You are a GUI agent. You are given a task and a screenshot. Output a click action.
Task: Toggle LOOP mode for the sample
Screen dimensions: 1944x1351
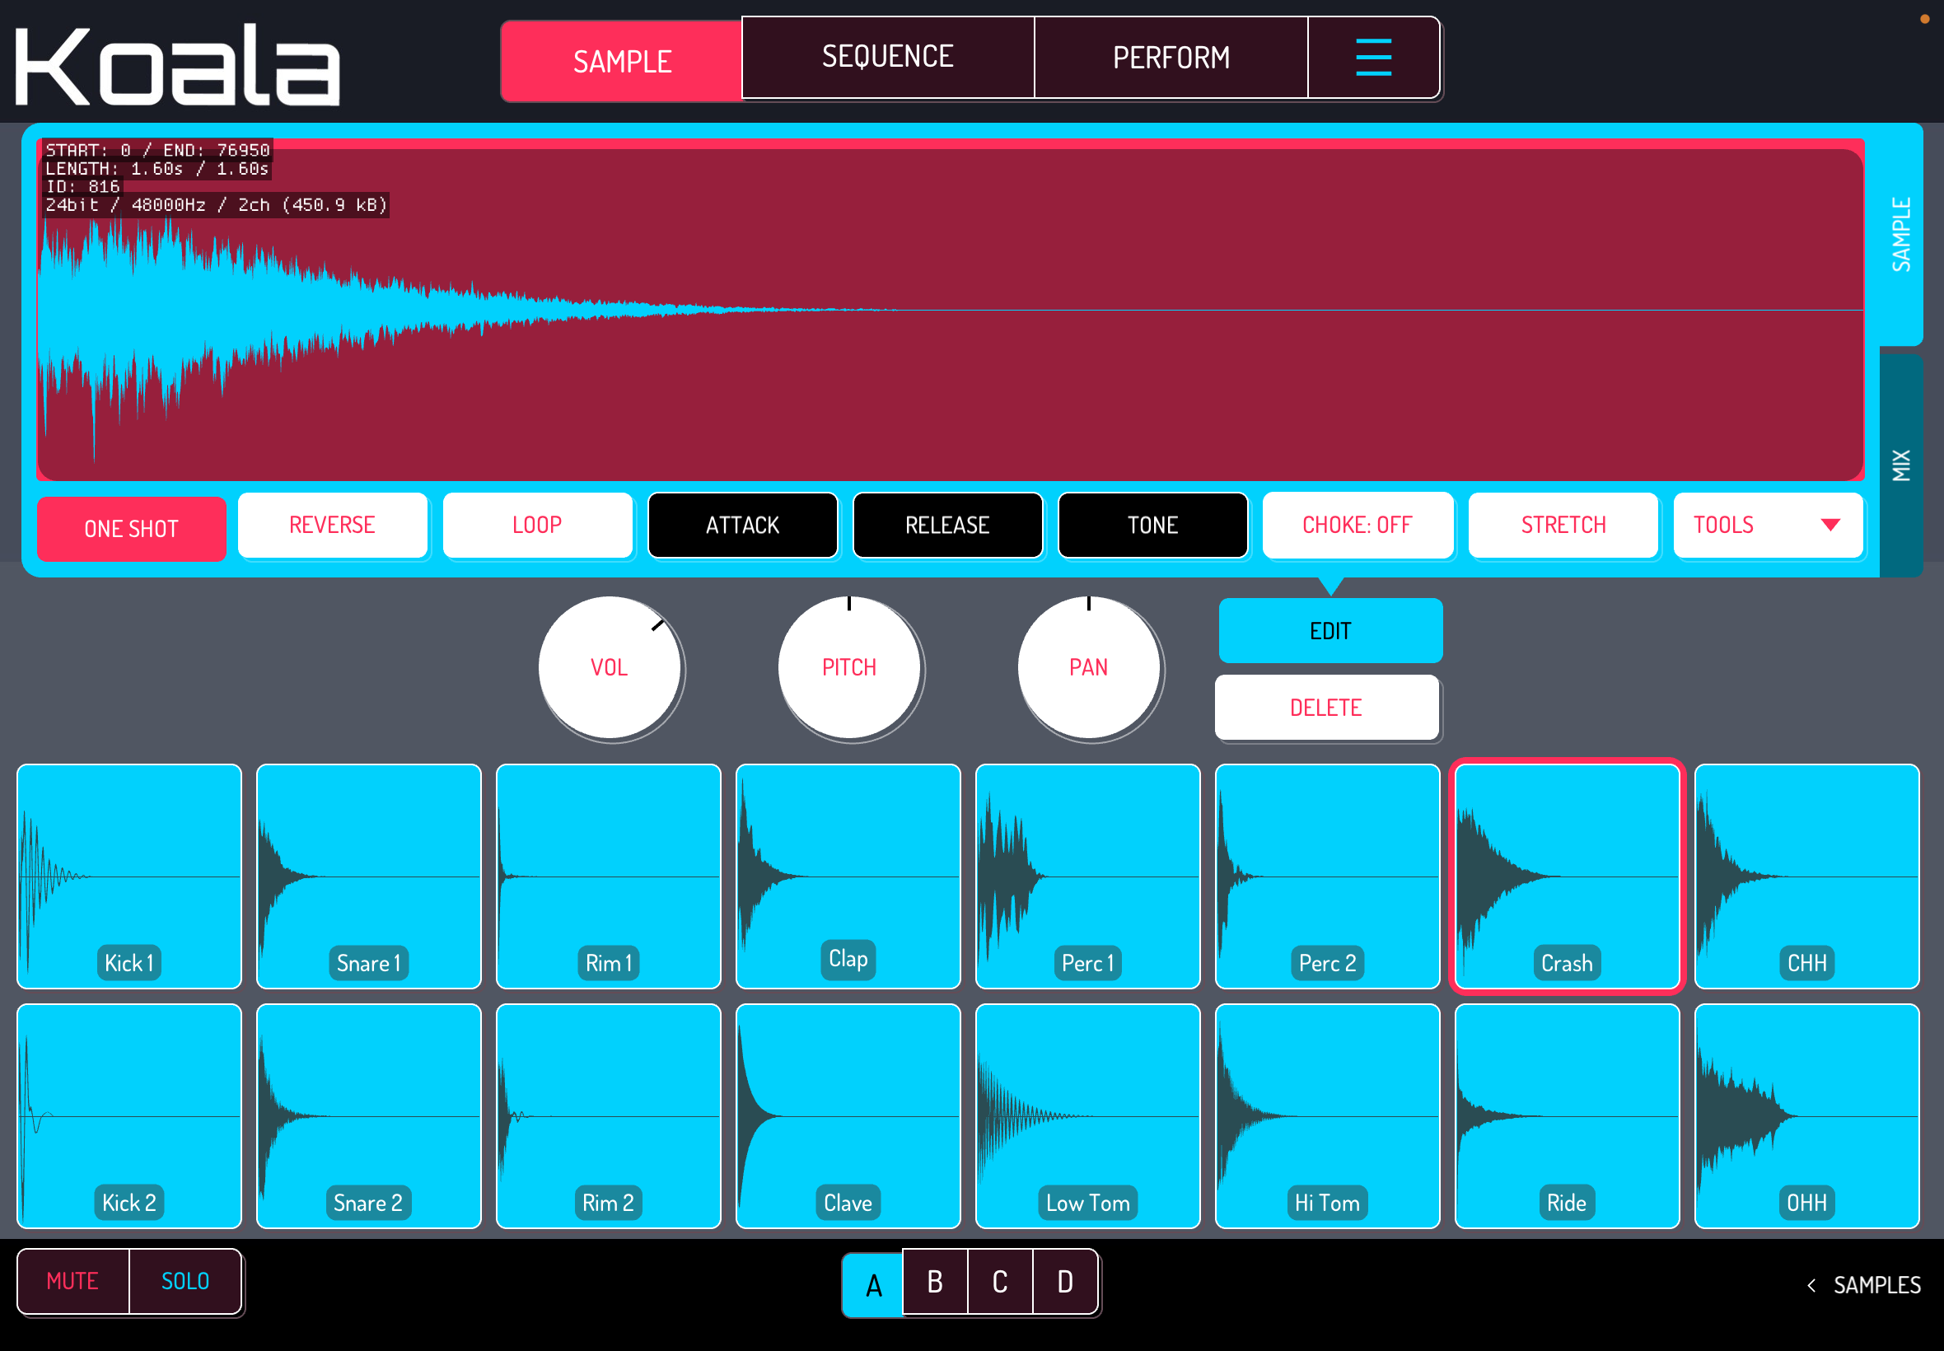click(537, 525)
